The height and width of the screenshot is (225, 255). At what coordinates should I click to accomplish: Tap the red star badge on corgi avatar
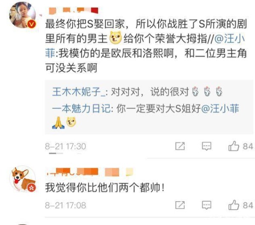click(31, 188)
